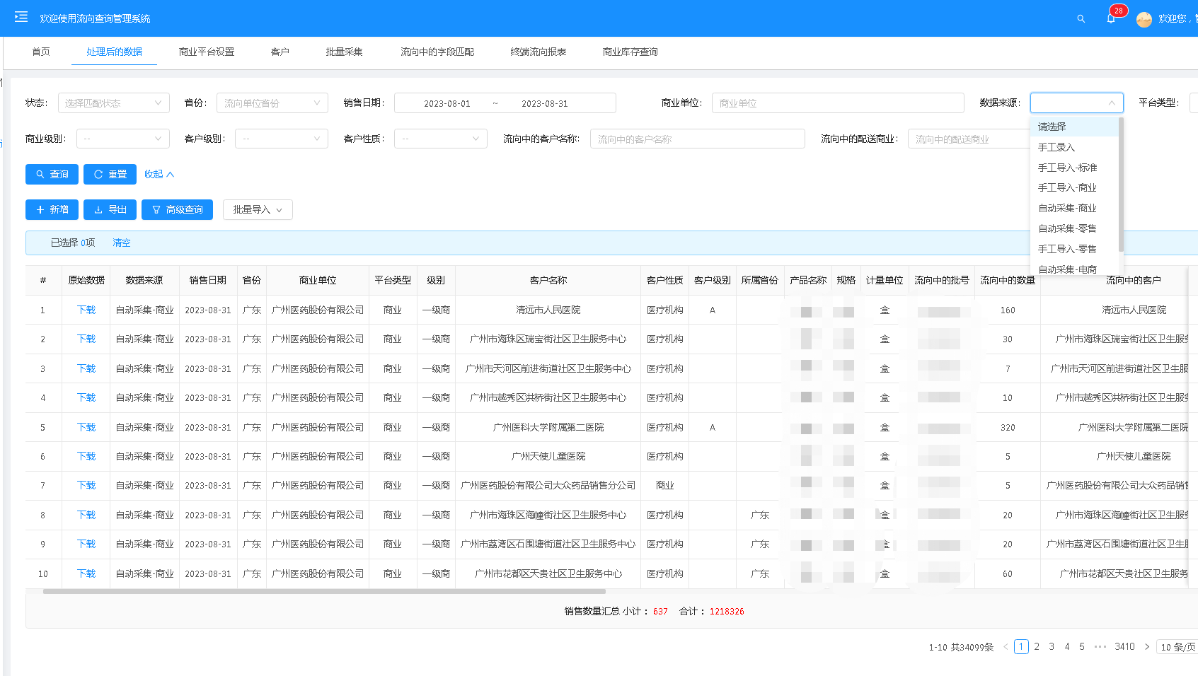1198x676 pixels.
Task: Expand the 批量导入 dropdown
Action: tap(258, 209)
